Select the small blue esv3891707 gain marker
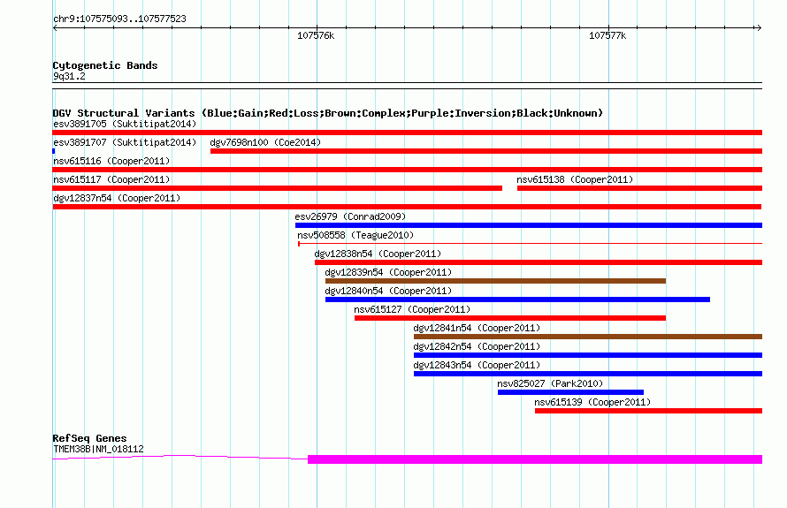Screen dimensions: 787x508 pos(54,151)
